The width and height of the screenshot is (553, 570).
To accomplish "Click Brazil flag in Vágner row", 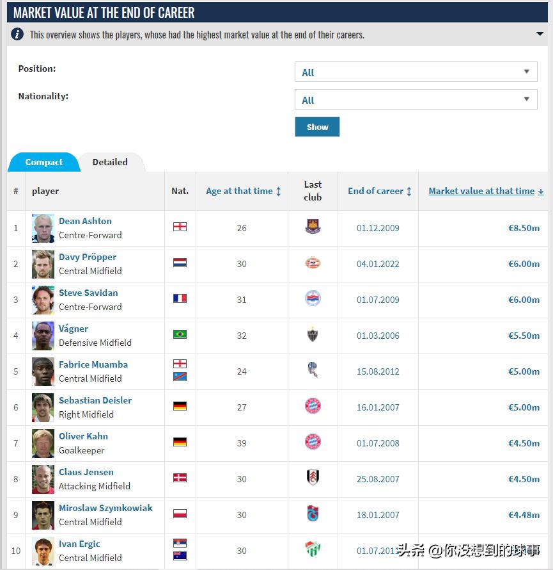I will (x=180, y=334).
